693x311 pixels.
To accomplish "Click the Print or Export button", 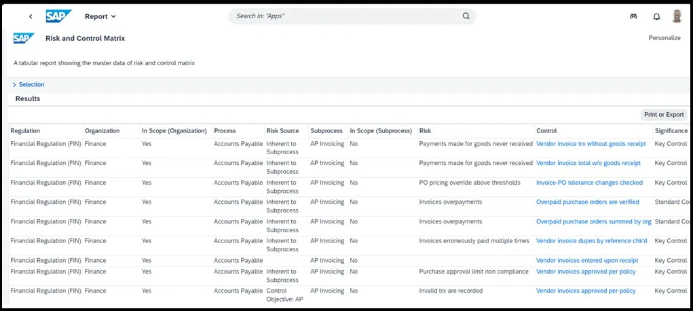I will click(664, 115).
